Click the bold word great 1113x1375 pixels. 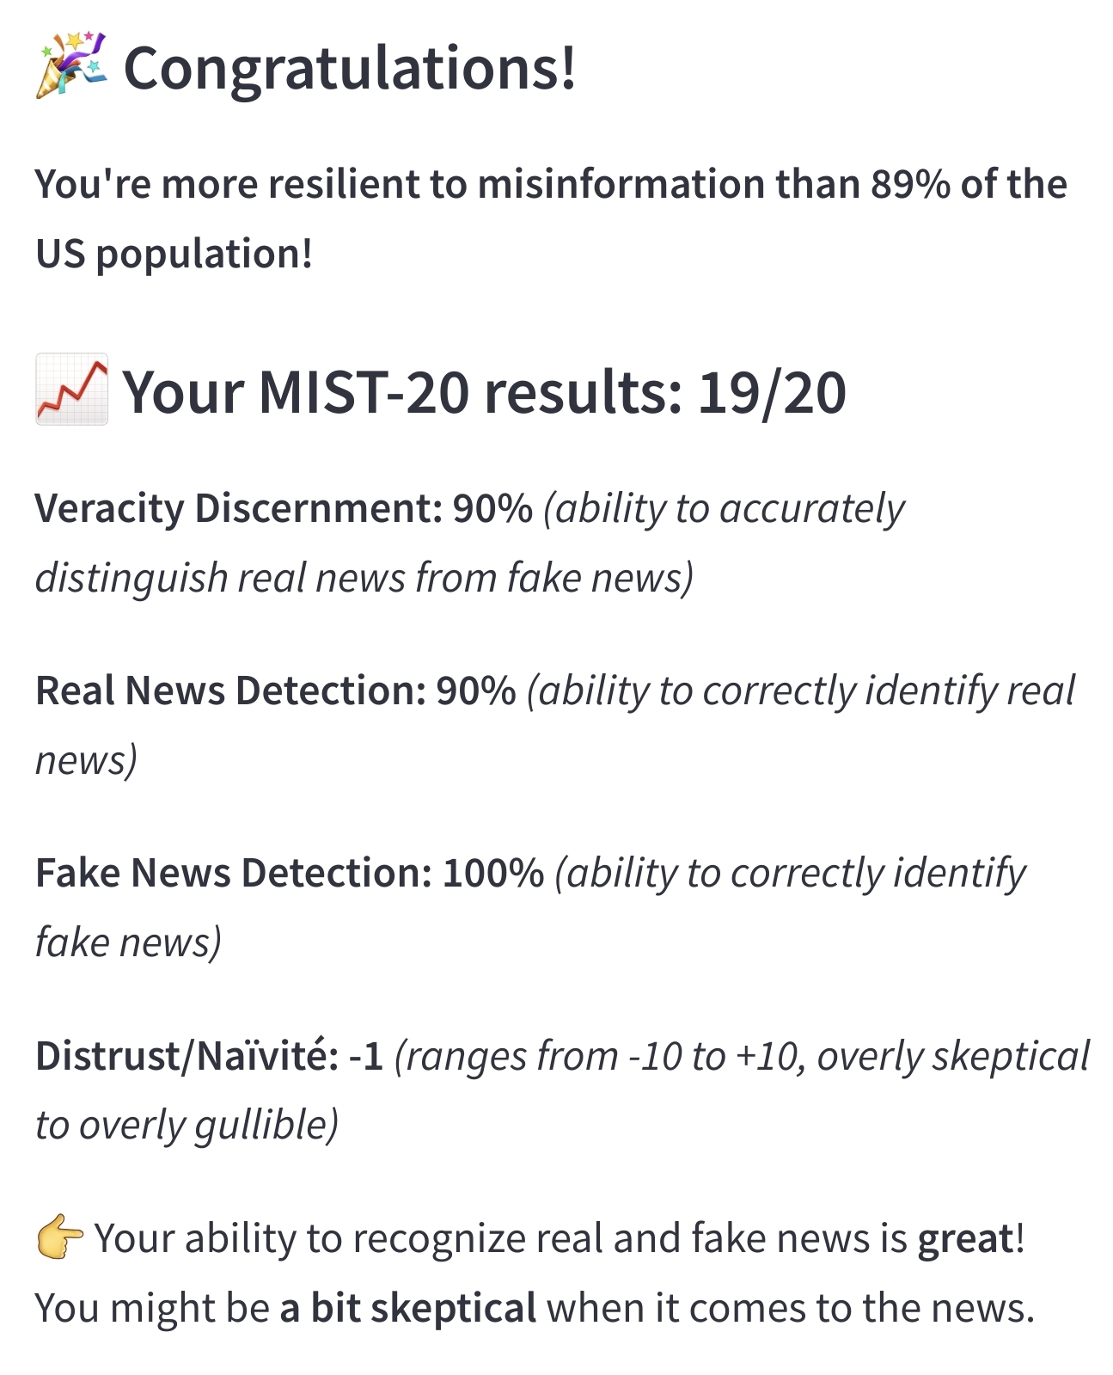click(966, 1239)
